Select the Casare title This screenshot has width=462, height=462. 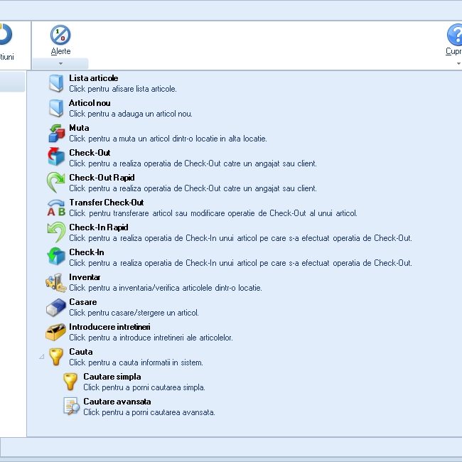pyautogui.click(x=82, y=302)
